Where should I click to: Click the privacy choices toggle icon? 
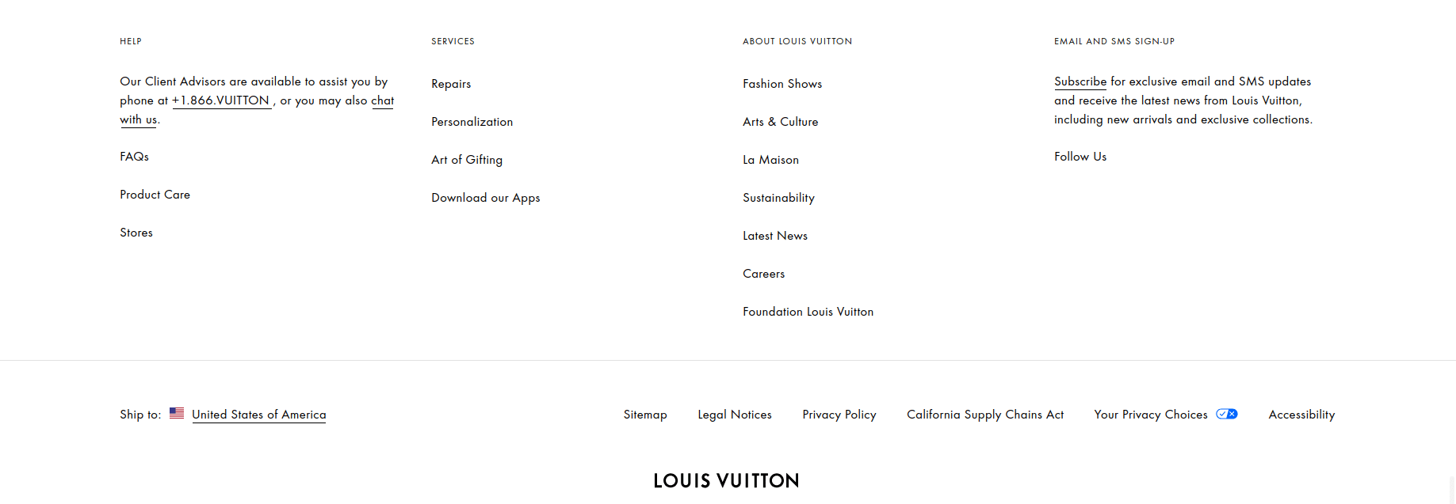pos(1226,414)
